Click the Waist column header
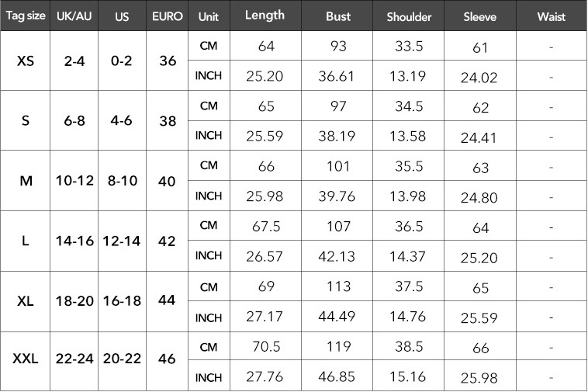The height and width of the screenshot is (392, 588). (551, 16)
